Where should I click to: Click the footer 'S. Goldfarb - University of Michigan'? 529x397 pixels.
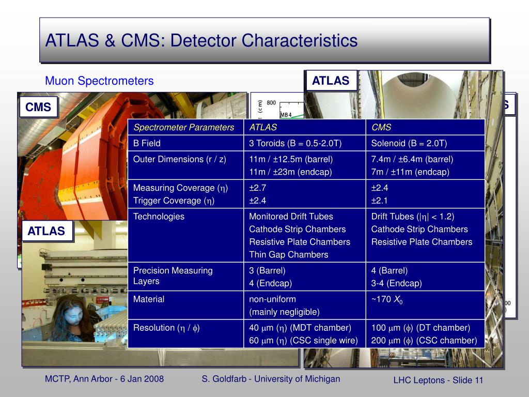(x=271, y=379)
